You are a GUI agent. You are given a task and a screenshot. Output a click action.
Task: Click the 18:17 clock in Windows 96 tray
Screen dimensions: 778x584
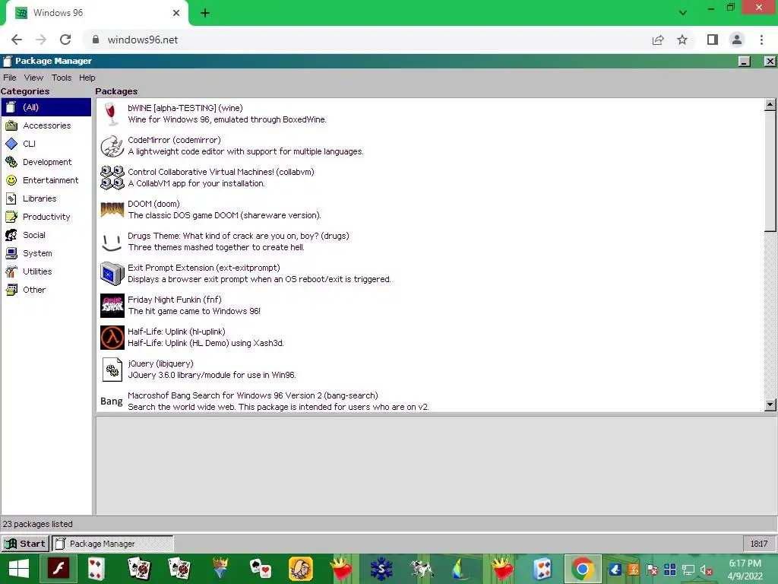tap(759, 544)
